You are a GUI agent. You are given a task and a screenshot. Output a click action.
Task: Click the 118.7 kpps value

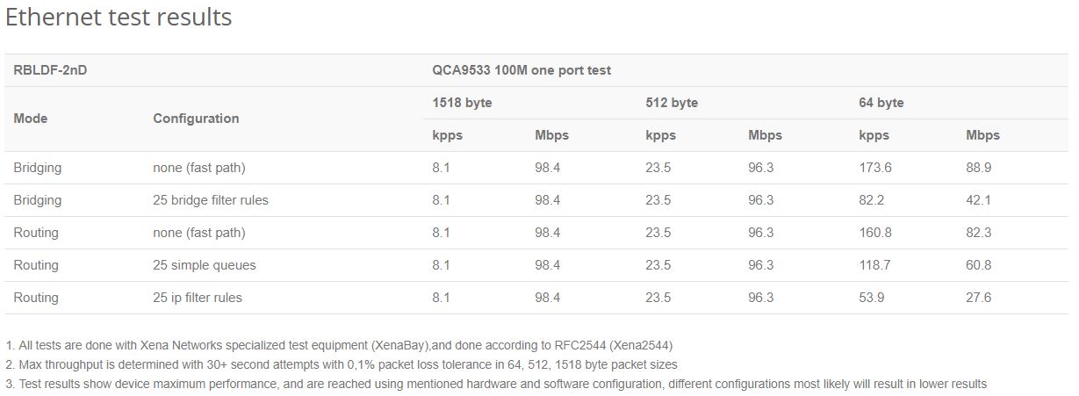[875, 265]
